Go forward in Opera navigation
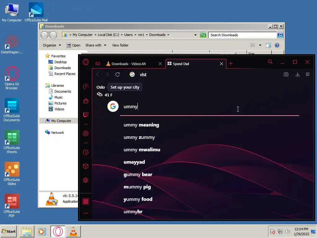317x238 pixels. [107, 74]
